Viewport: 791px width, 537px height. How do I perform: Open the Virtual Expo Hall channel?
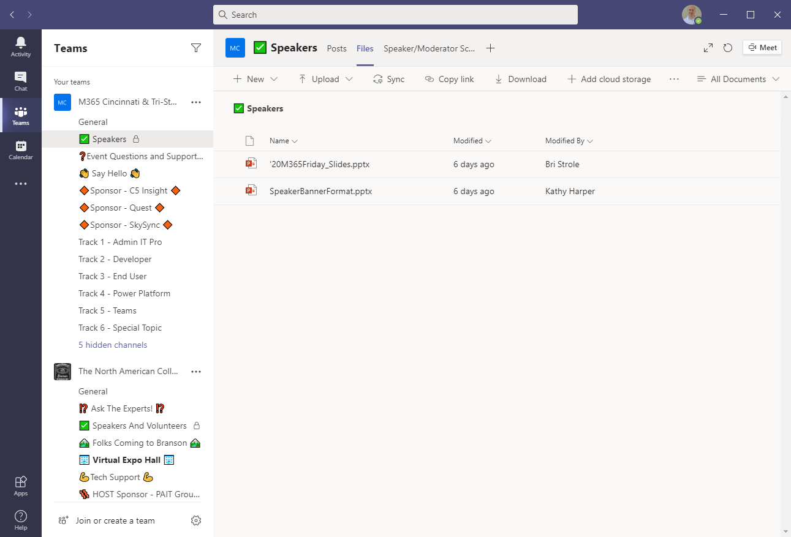(127, 460)
